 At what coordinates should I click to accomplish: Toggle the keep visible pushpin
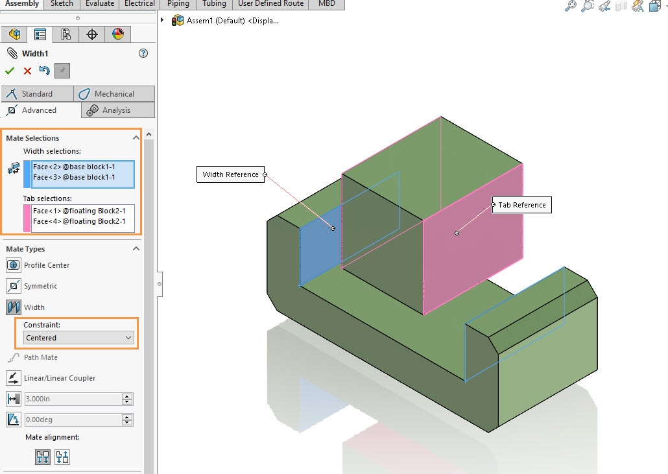click(62, 71)
